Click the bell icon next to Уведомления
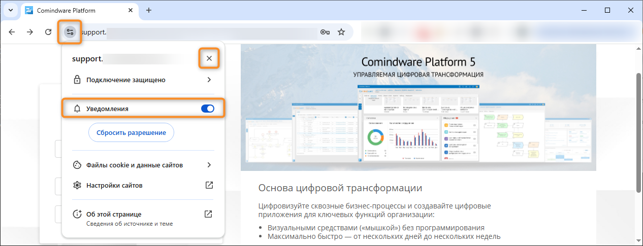643x246 pixels. [x=77, y=109]
